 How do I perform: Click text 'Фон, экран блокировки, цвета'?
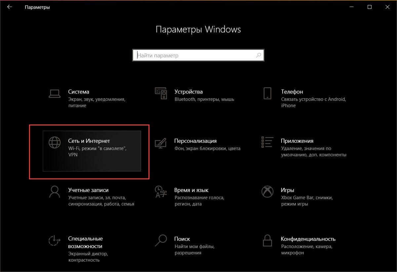(x=207, y=148)
